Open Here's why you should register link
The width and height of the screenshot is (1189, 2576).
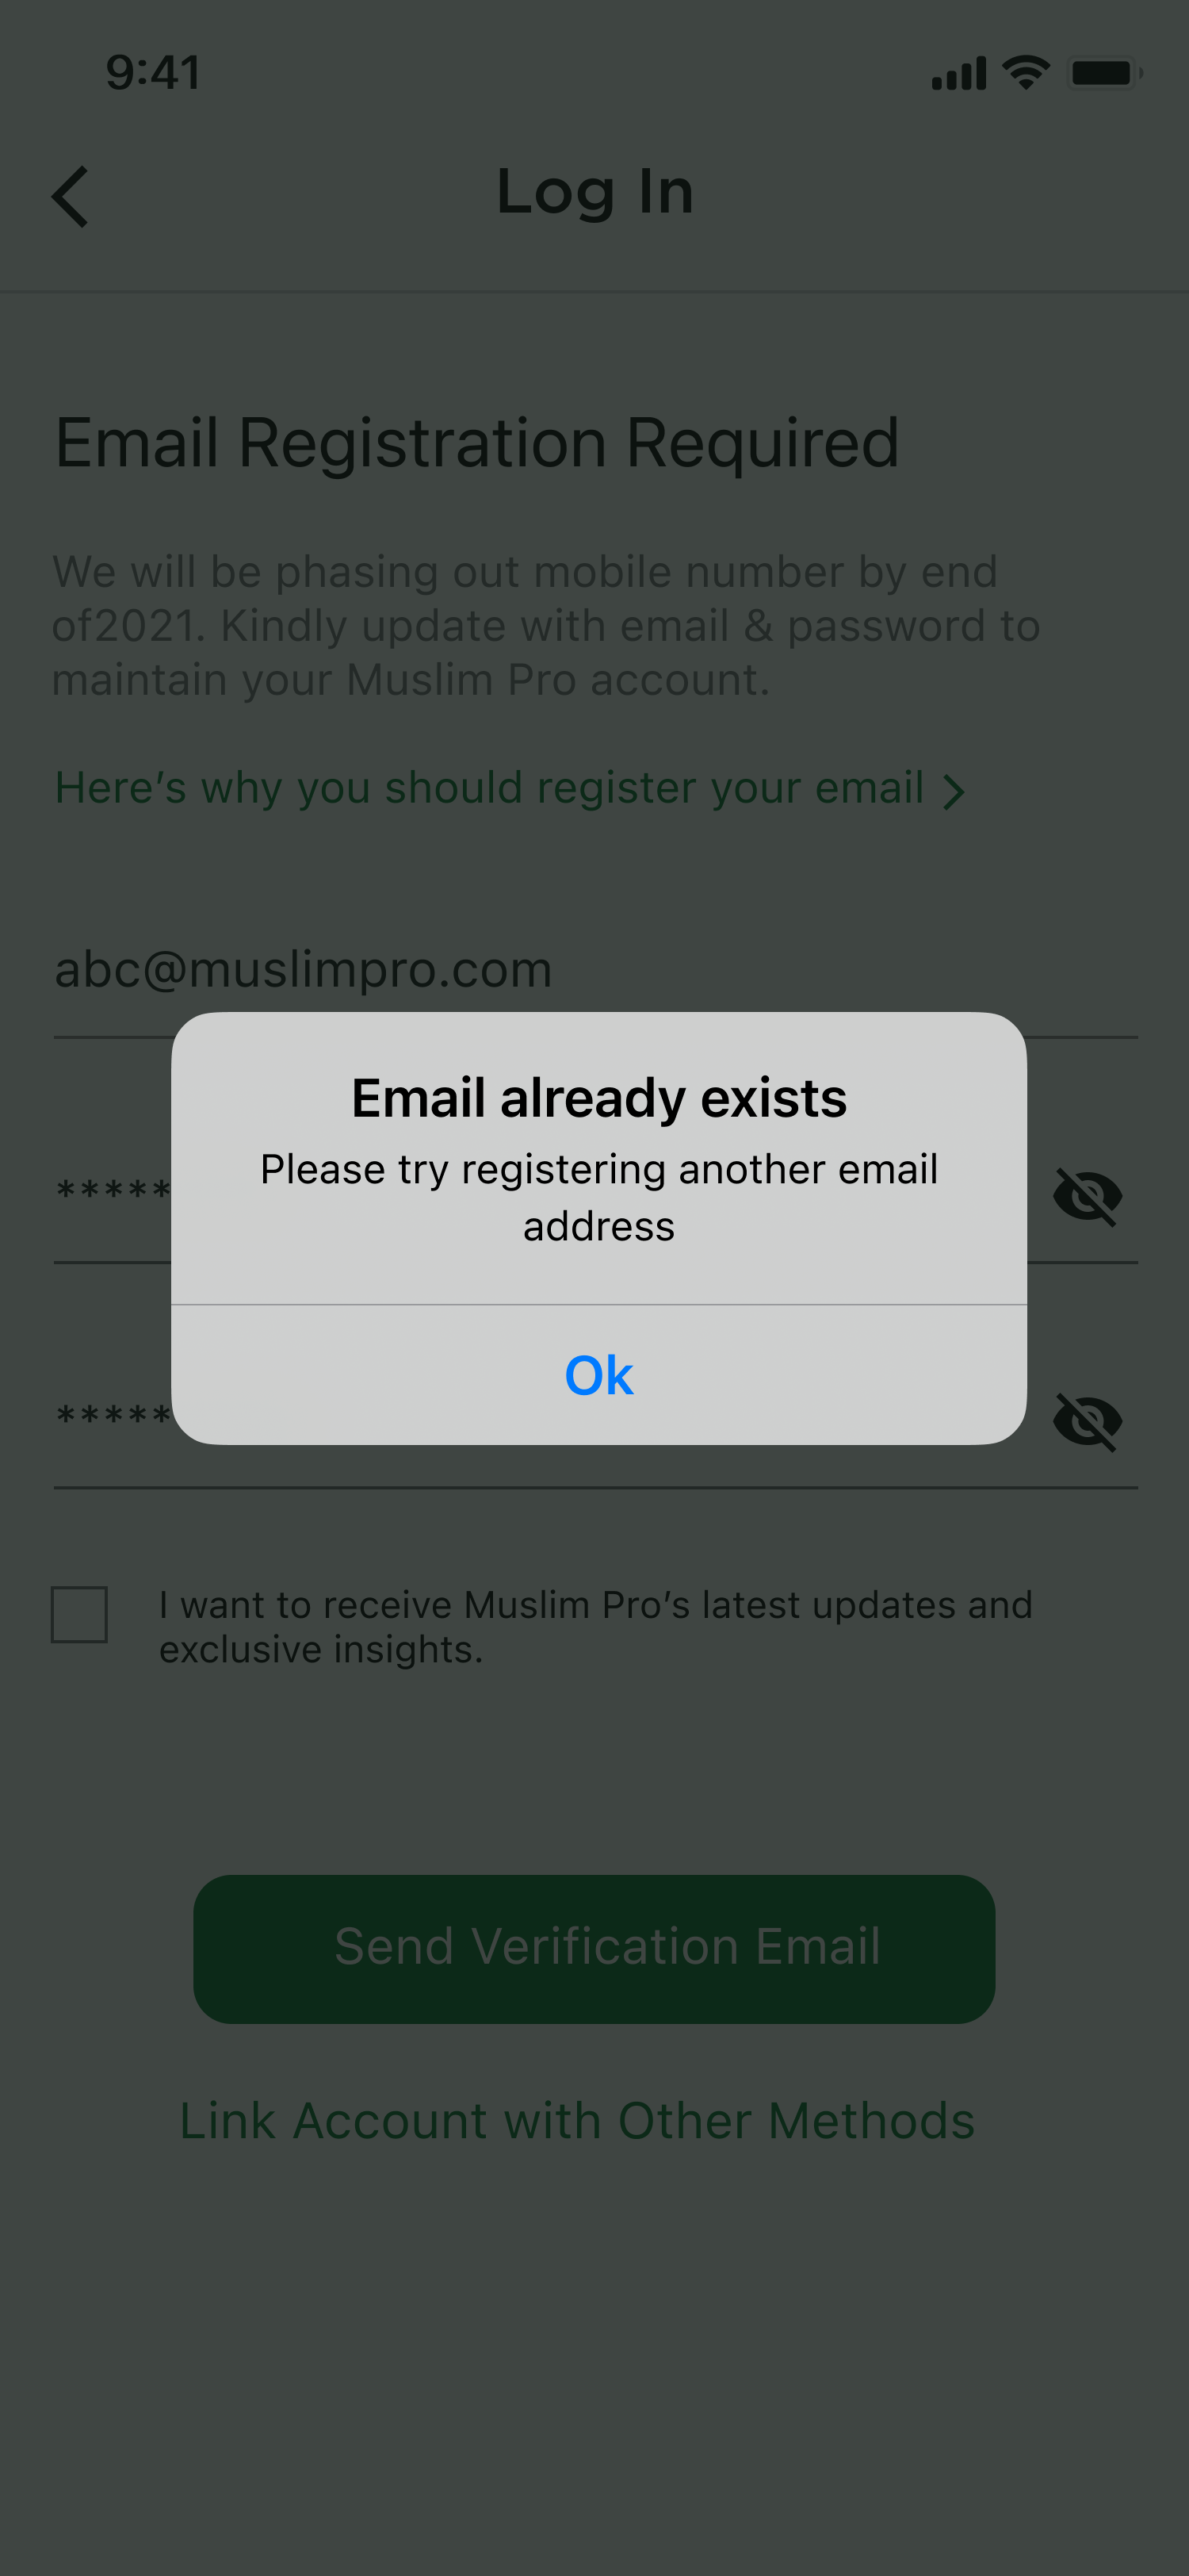(490, 788)
